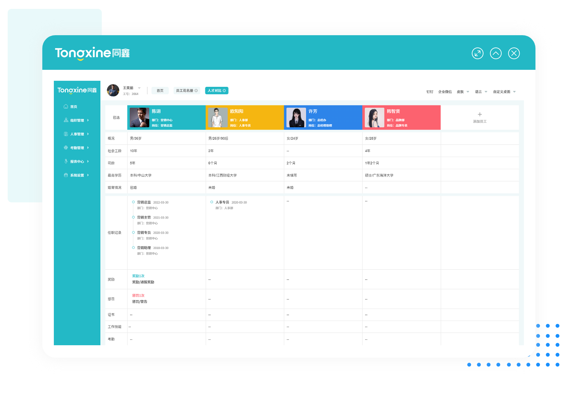Screen dimensions: 568x397
Task: Open the 王美丽 account dropdown arrow
Action: (139, 88)
